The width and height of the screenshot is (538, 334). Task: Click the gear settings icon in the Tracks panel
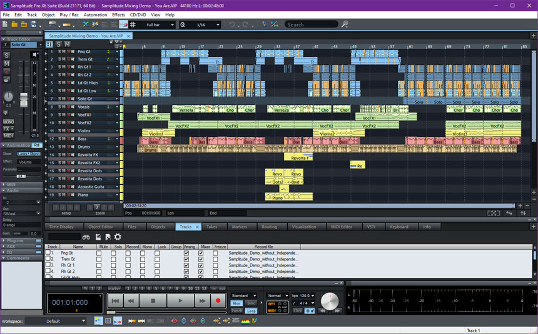click(x=118, y=237)
